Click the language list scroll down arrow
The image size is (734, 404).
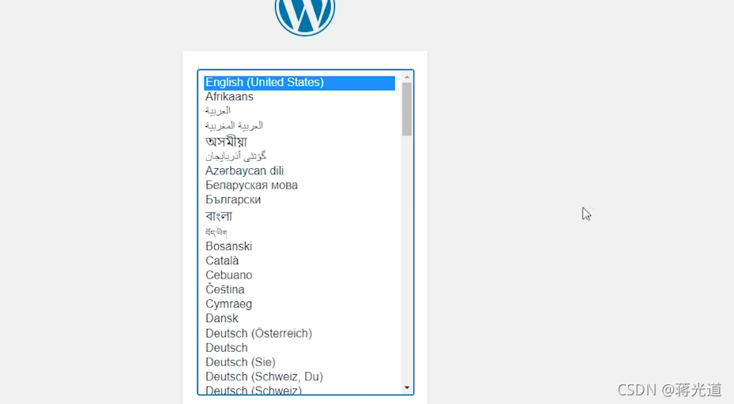click(x=407, y=387)
